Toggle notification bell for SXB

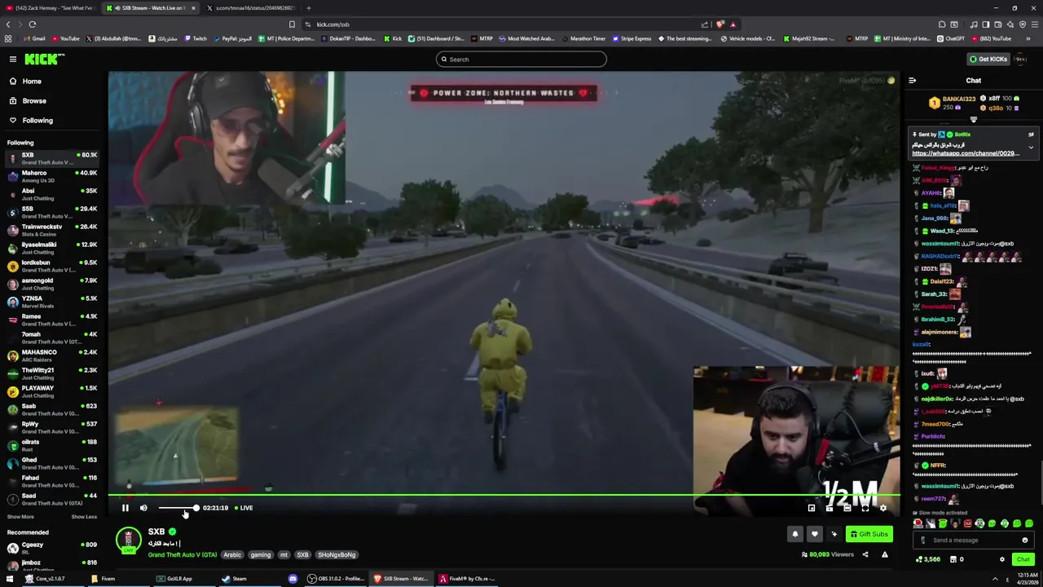795,534
